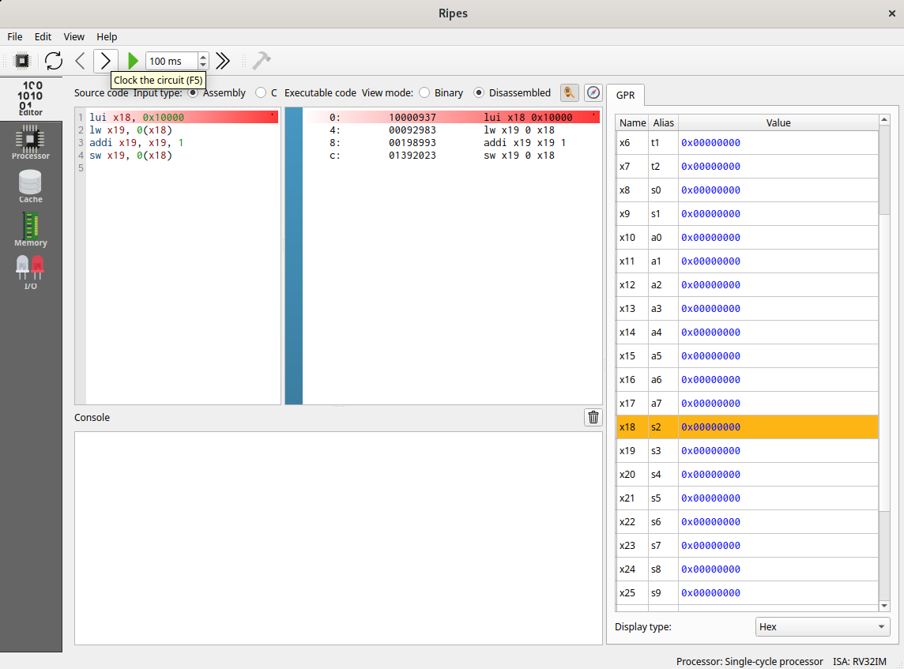Close the Ripes window
904x669 pixels.
click(x=891, y=13)
